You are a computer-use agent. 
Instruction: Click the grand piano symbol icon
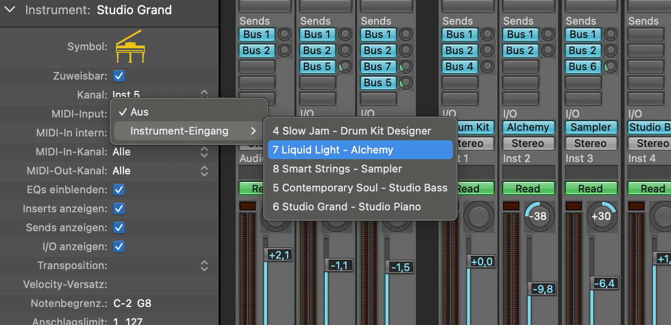(130, 46)
